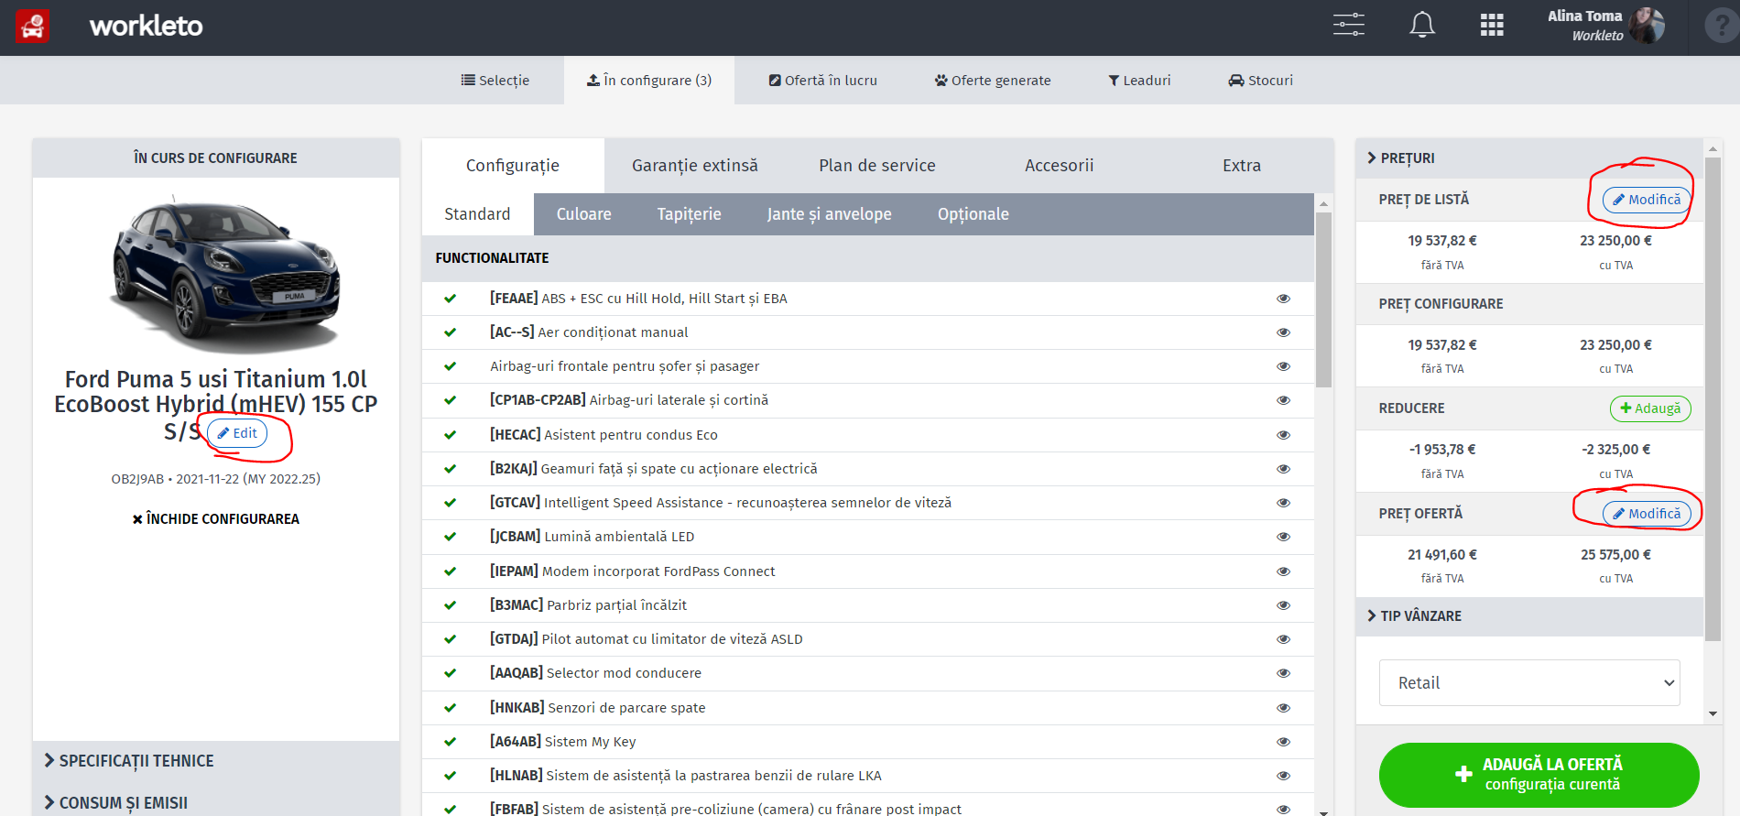Open the filter sliders settings icon
The height and width of the screenshot is (816, 1740).
[x=1348, y=25]
